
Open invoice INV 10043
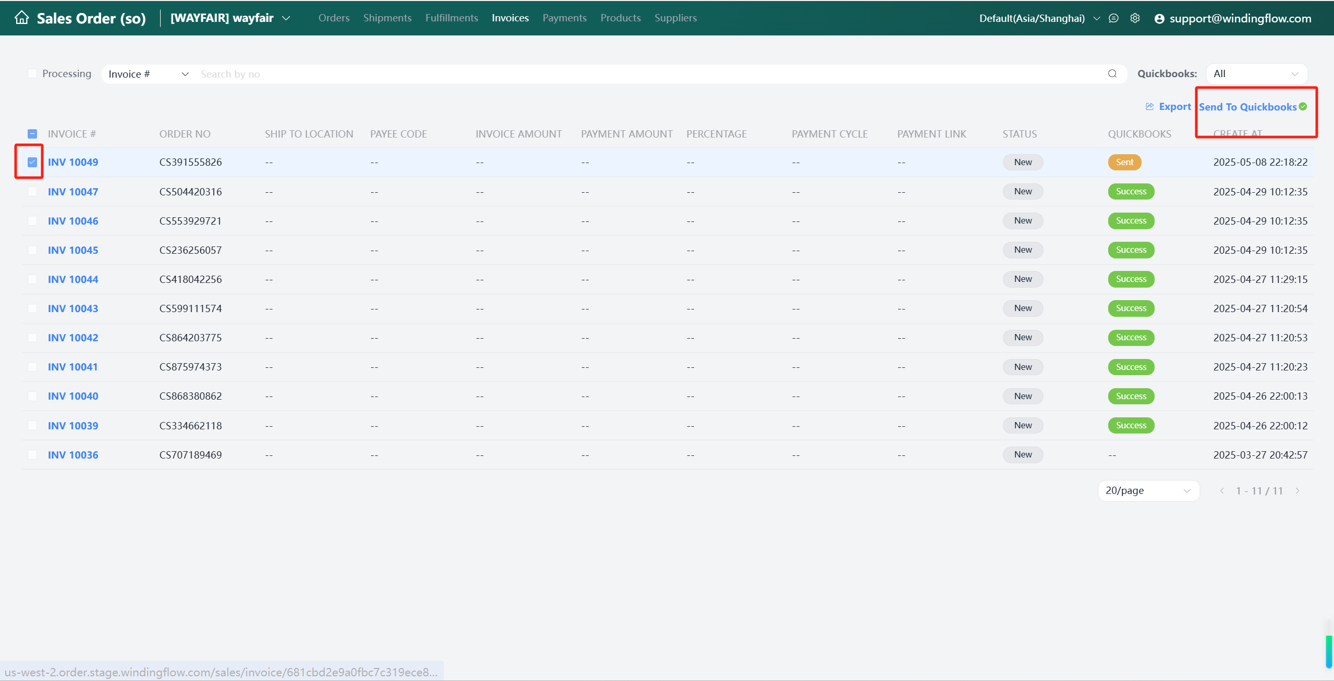pyautogui.click(x=73, y=308)
